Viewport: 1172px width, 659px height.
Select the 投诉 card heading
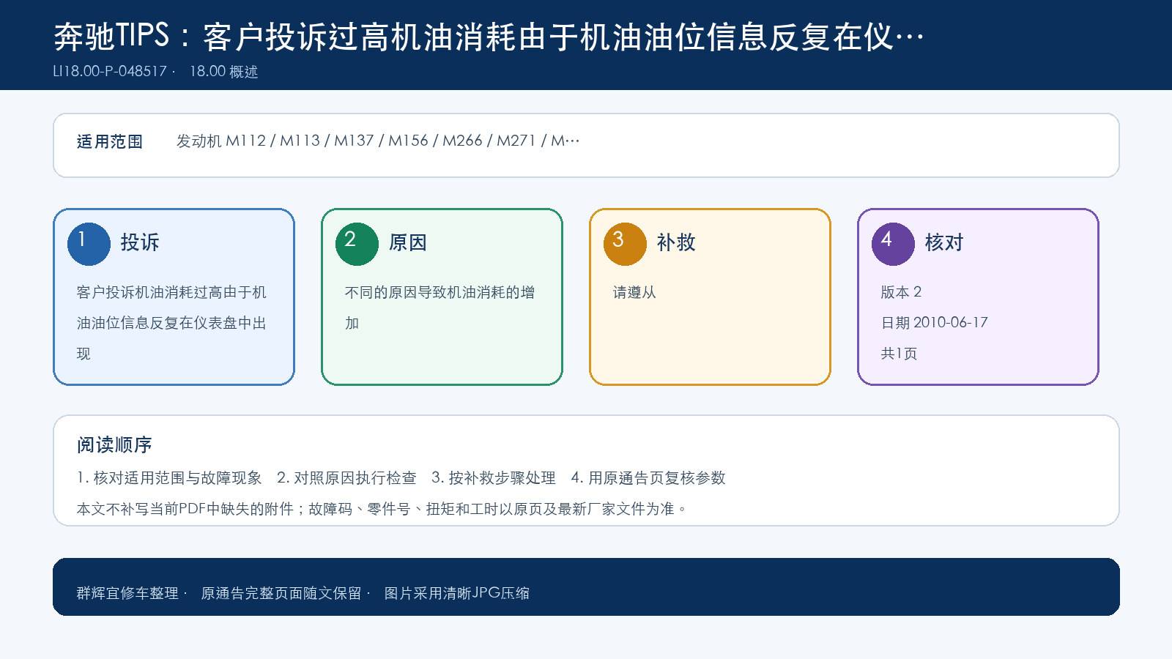point(140,242)
